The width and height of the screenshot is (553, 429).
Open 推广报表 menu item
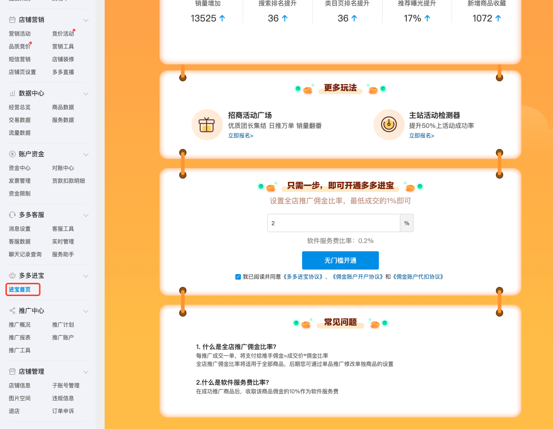point(20,338)
